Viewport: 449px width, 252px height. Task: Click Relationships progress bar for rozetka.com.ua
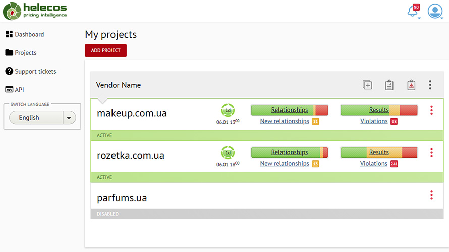click(x=290, y=152)
